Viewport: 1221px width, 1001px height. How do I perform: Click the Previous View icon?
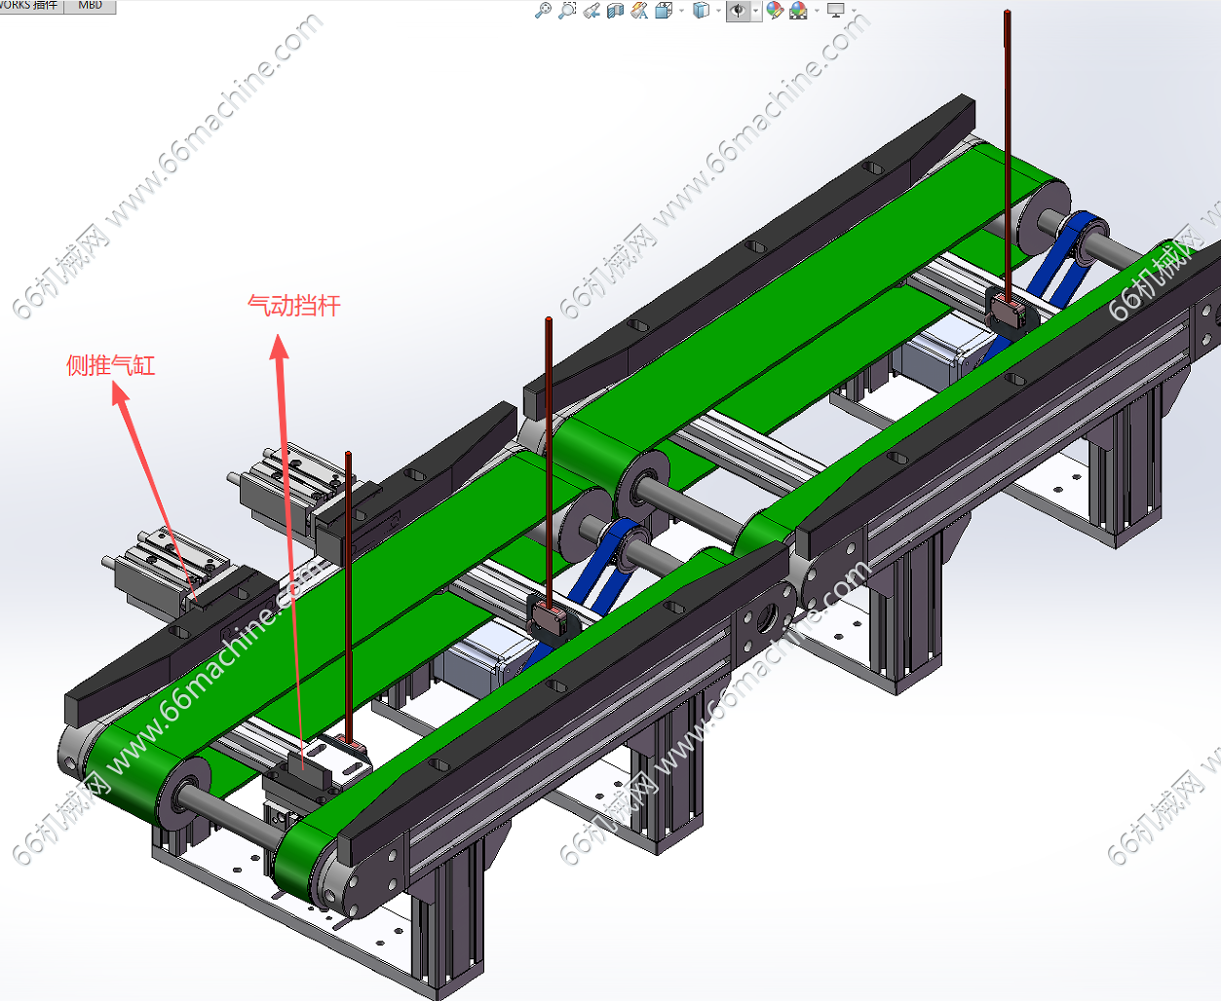click(591, 11)
